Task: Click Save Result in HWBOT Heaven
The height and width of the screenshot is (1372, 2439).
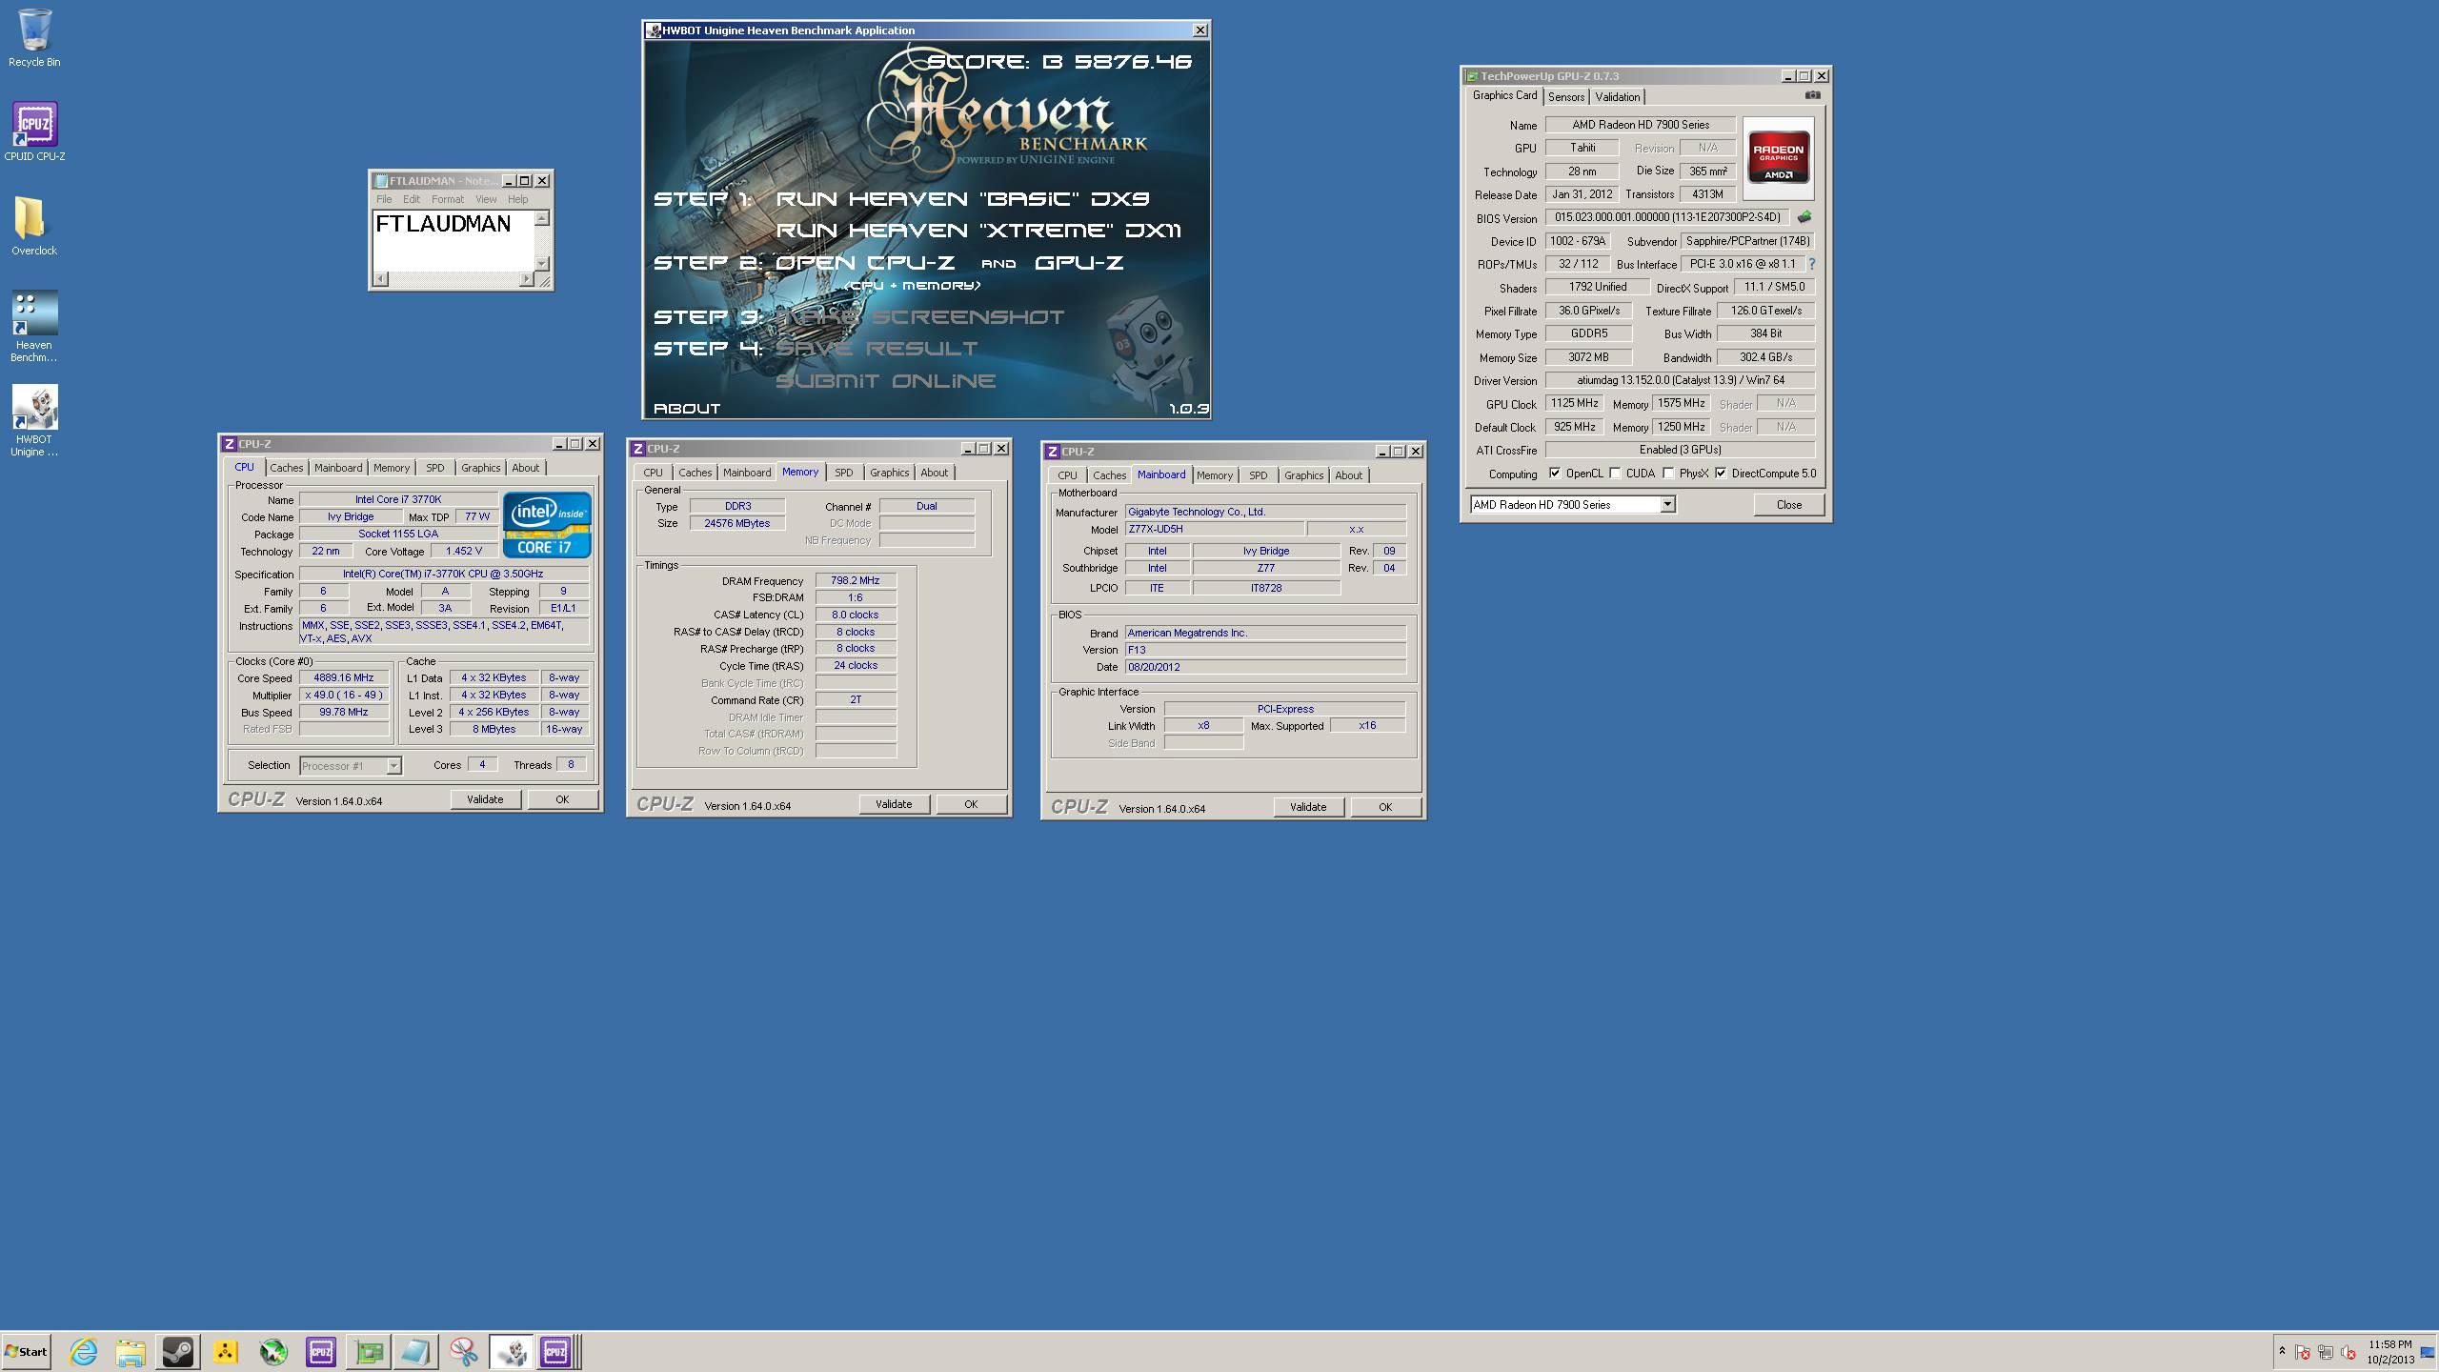Action: click(877, 349)
